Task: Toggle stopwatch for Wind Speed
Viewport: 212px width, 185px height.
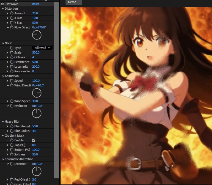Action: click(12, 101)
